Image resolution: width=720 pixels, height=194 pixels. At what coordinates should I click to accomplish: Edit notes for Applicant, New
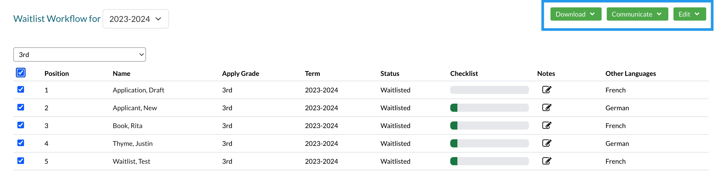pos(546,107)
